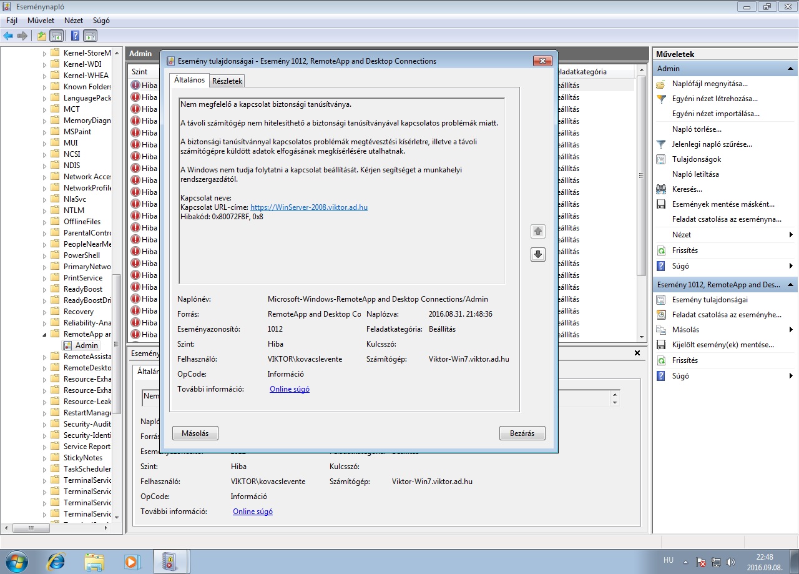Click Jelenlegi napló szűrése funnel icon
799x574 pixels.
661,144
